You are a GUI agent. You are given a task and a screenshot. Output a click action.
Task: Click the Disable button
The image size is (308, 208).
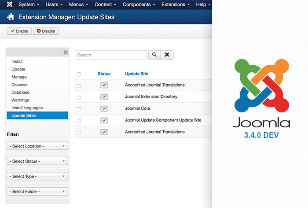46,31
